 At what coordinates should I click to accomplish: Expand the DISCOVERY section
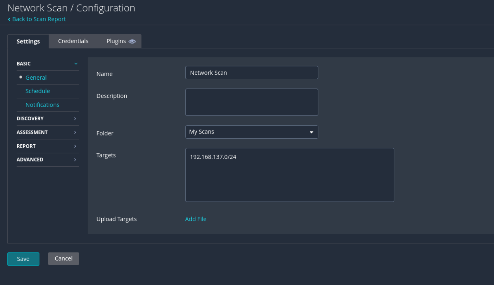(48, 118)
